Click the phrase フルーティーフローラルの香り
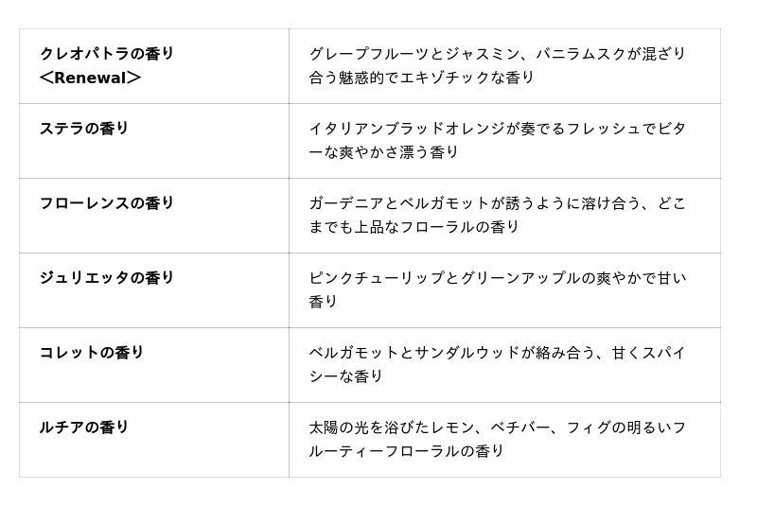Image resolution: width=757 pixels, height=506 pixels. tap(407, 451)
